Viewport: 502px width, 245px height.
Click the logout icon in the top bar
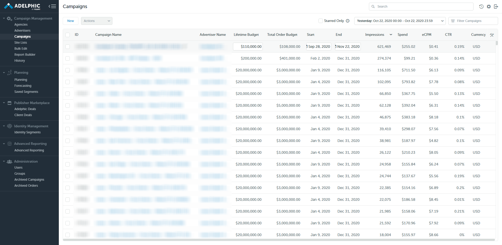coord(496,7)
